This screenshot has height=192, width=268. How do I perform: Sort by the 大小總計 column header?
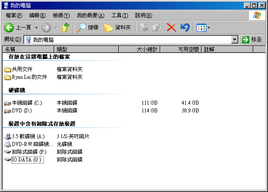(x=139, y=50)
